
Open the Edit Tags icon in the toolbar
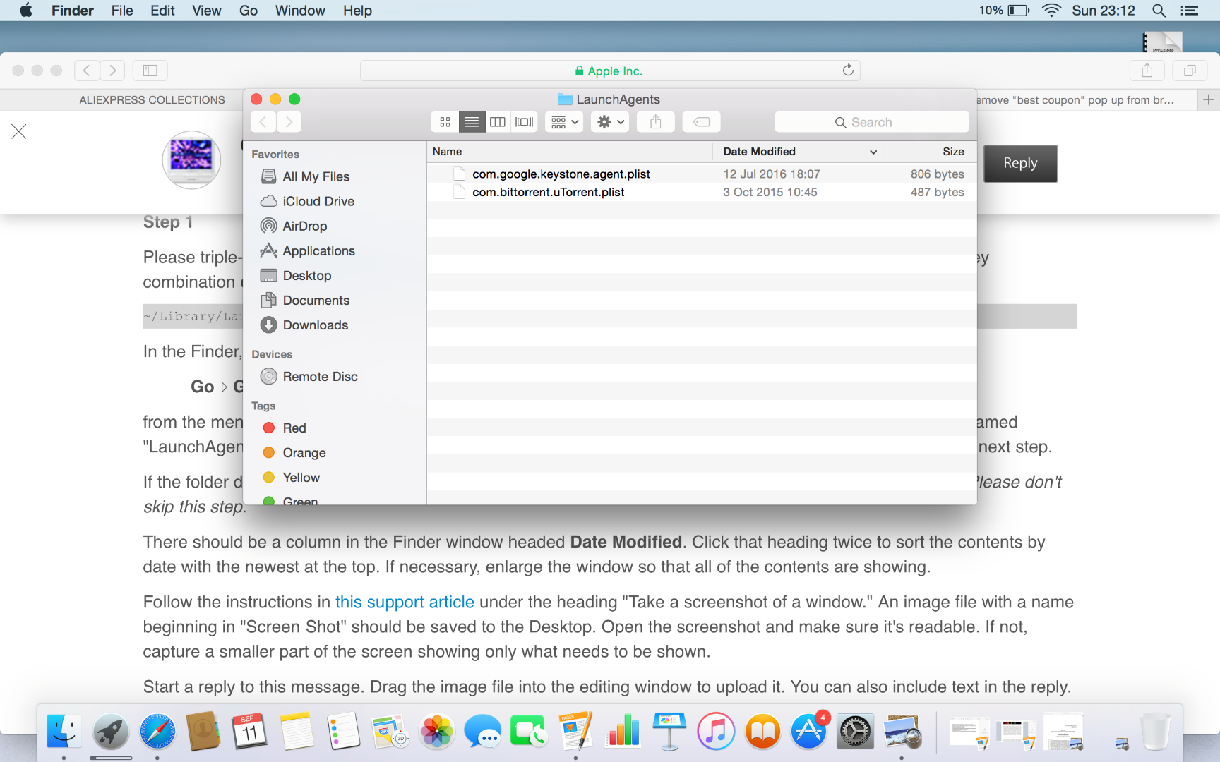(700, 121)
